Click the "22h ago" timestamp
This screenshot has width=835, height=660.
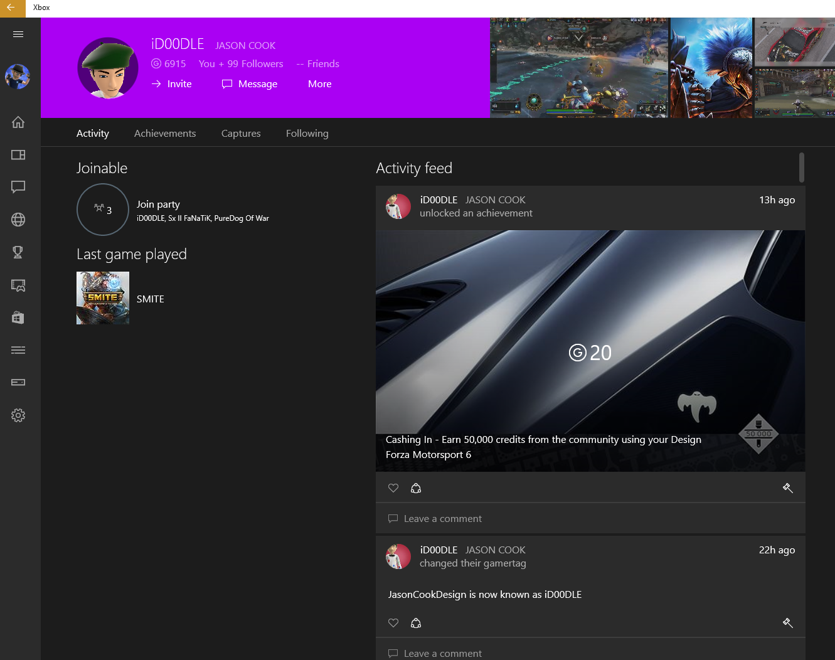[777, 550]
